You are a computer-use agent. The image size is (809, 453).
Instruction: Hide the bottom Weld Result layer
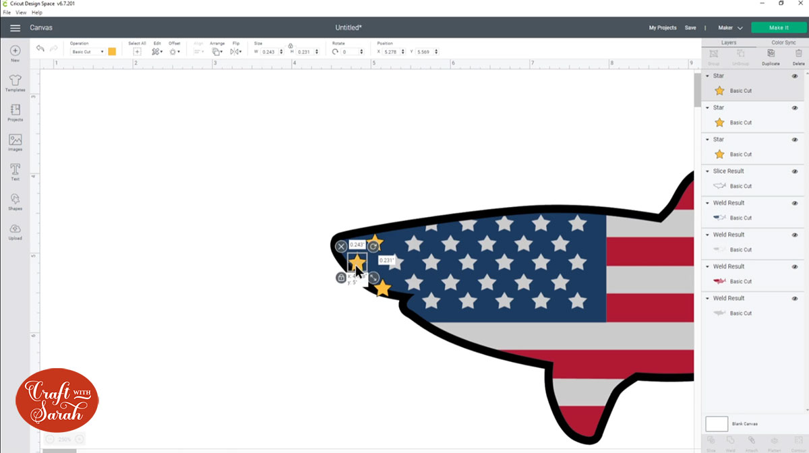point(795,298)
